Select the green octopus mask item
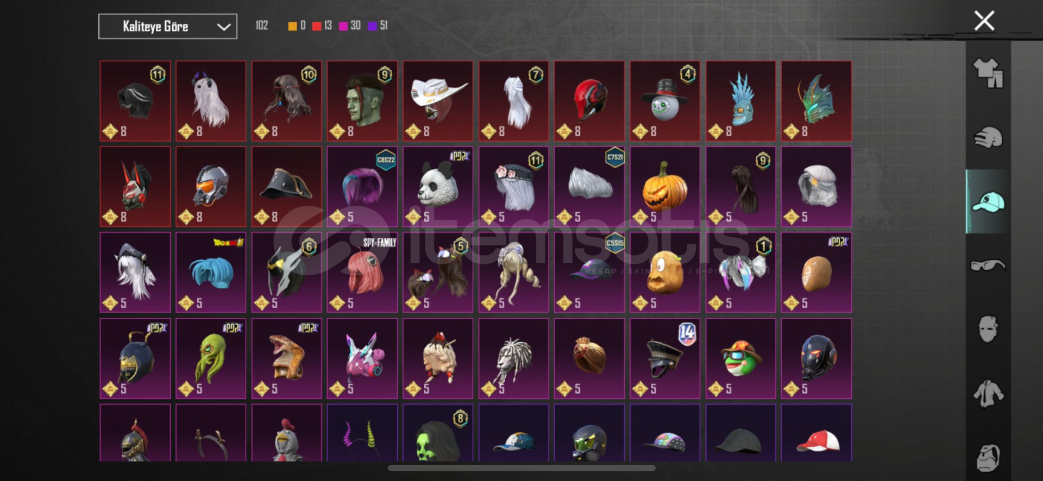This screenshot has width=1043, height=481. tap(211, 359)
